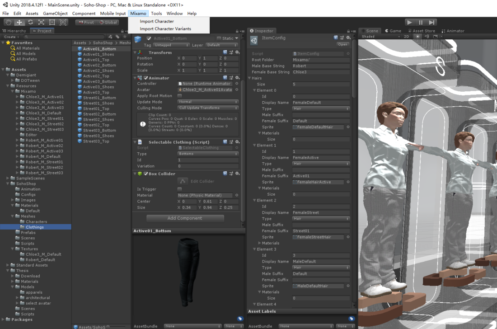Select the Scale tool in toolbar
Image resolution: width=497 pixels, height=329 pixels.
(41, 22)
